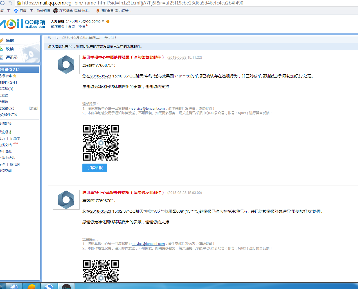Click the 了解举报 blue button
The image size is (358, 289).
point(95,168)
